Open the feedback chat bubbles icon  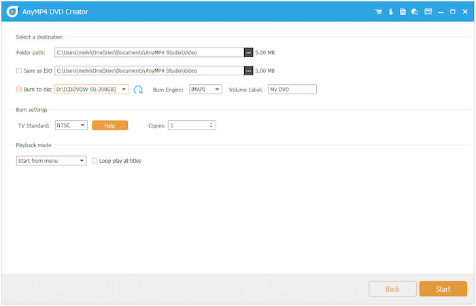tap(414, 12)
